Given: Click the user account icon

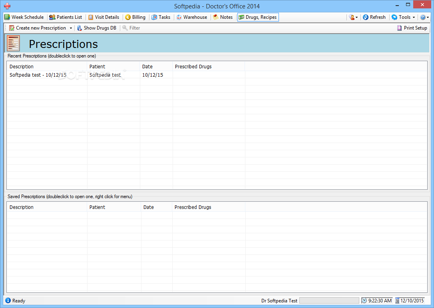Looking at the screenshot, I should coord(352,17).
